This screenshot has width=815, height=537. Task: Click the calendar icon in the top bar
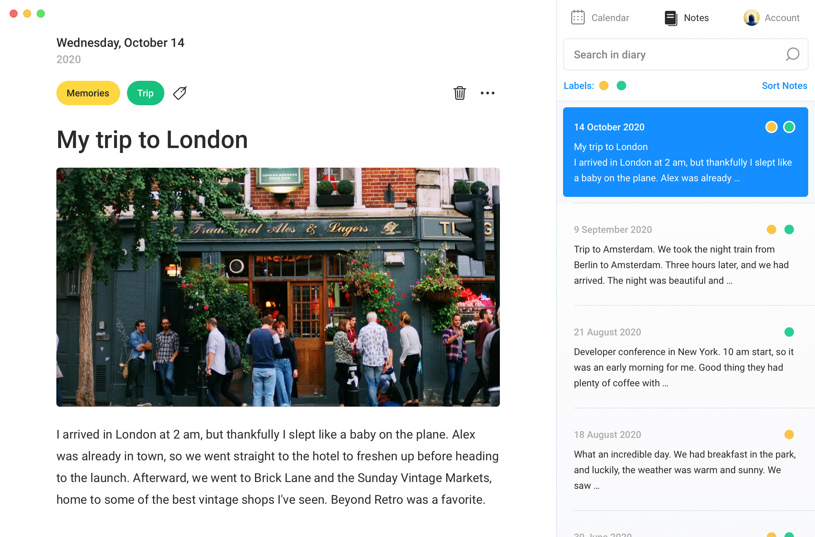click(x=578, y=18)
